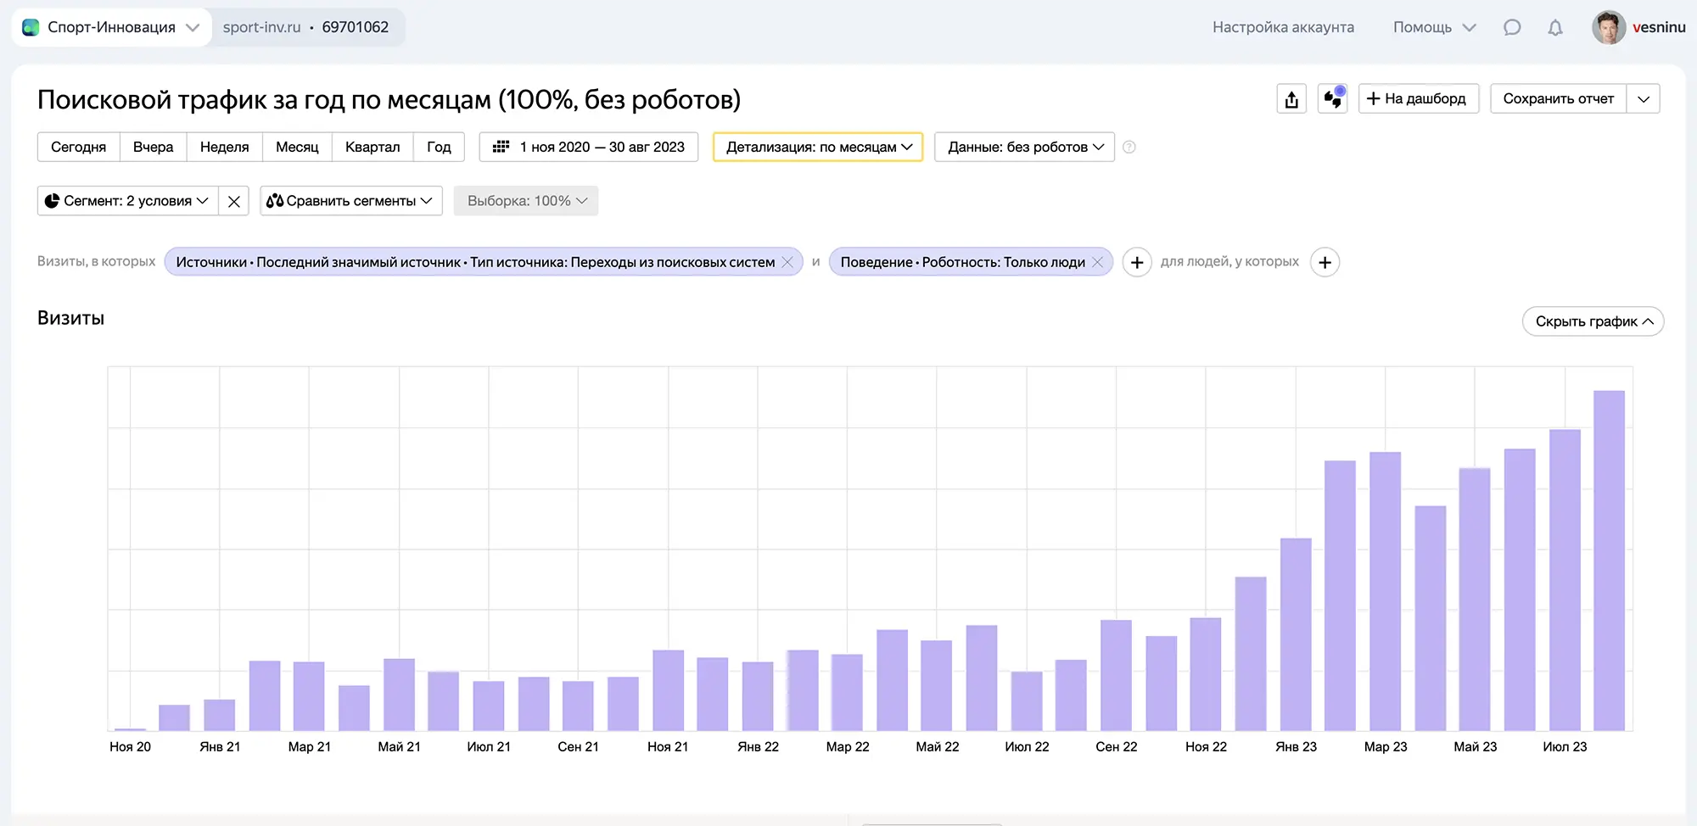Image resolution: width=1697 pixels, height=826 pixels.
Task: Click the export/share report icon
Action: tap(1291, 98)
